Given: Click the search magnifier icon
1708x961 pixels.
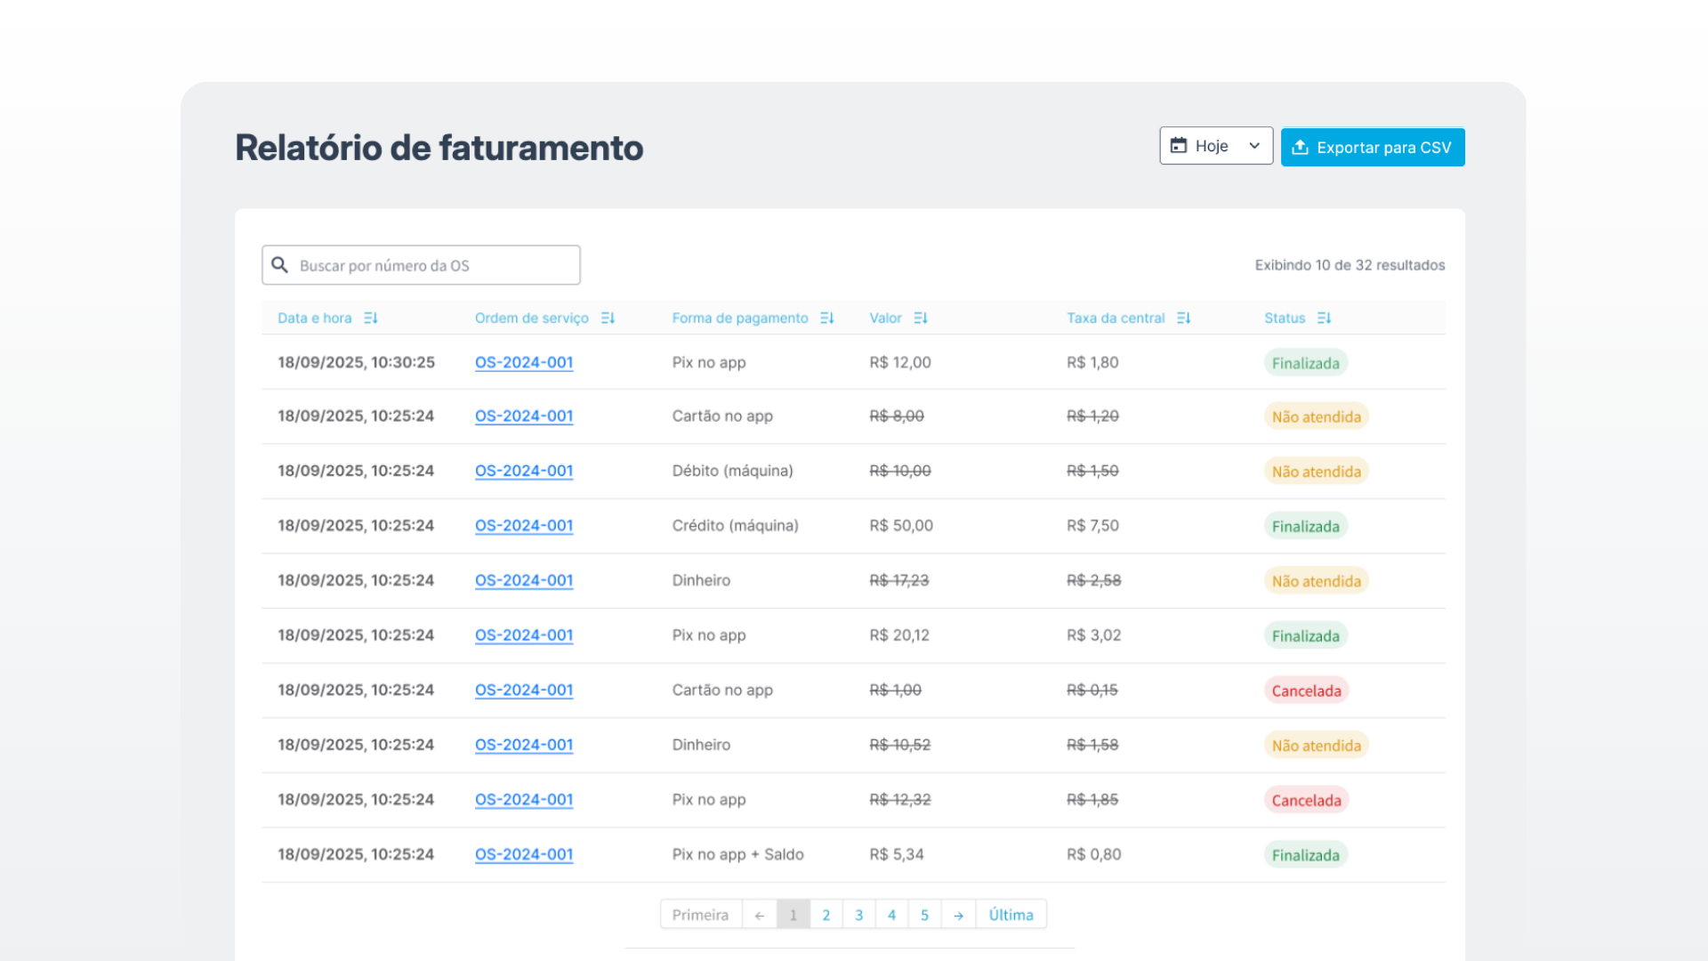Looking at the screenshot, I should pos(280,265).
